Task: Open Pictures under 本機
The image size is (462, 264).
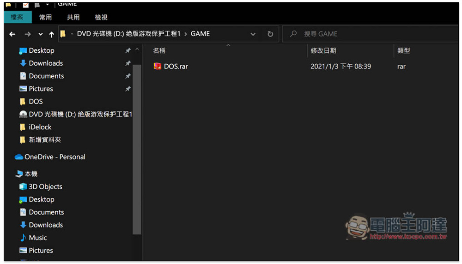Action: [41, 251]
